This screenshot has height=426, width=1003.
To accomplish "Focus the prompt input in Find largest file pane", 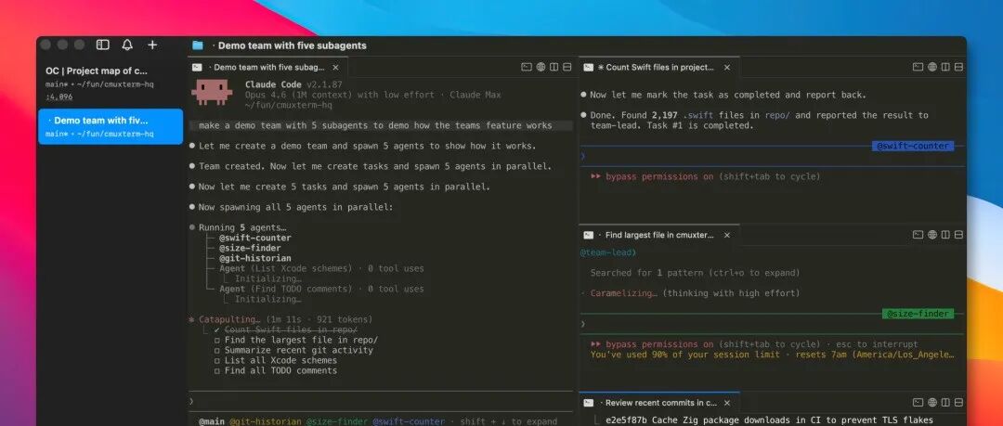I will 772,324.
